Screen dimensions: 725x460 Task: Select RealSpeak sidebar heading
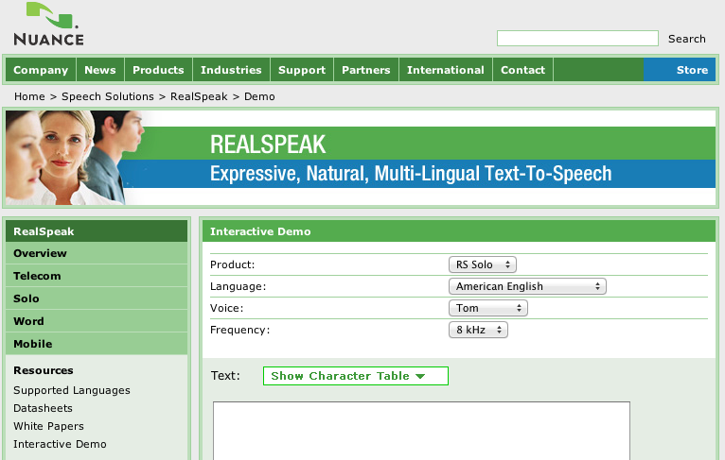click(x=97, y=231)
